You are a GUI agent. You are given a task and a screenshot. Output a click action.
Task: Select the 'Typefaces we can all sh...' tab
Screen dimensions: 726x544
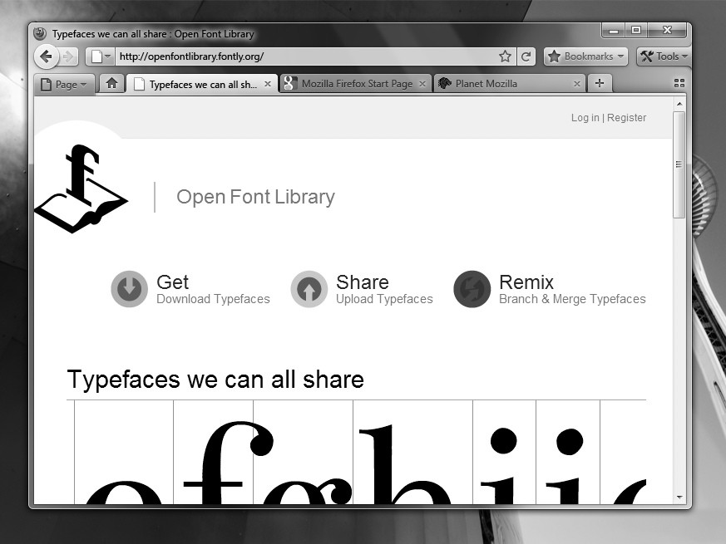pyautogui.click(x=202, y=84)
